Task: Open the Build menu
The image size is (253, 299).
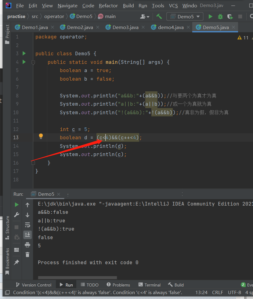Action: (x=128, y=6)
